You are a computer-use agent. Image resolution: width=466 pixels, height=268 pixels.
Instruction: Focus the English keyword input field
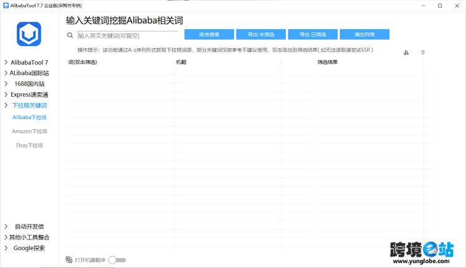pos(128,35)
